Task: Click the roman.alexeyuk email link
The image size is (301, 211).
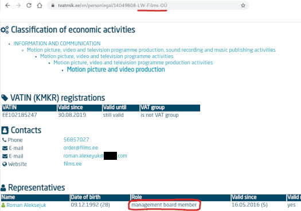Action: point(95,156)
